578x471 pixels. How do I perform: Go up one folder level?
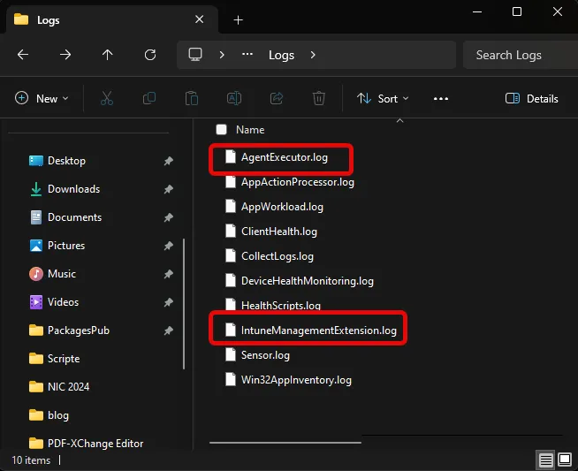click(x=108, y=55)
